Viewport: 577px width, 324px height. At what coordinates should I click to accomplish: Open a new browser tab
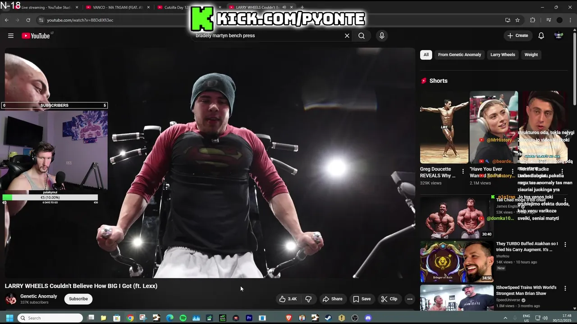pos(302,7)
